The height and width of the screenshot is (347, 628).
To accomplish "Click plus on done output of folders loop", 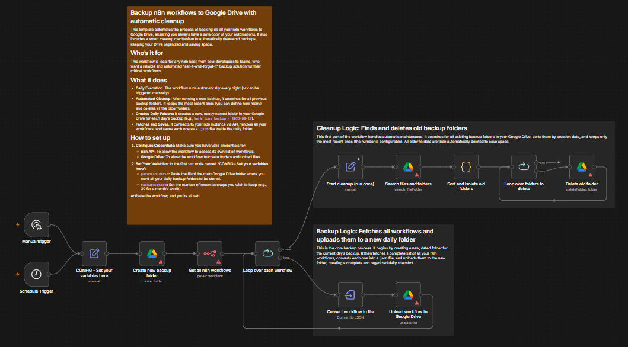I will pyautogui.click(x=559, y=162).
